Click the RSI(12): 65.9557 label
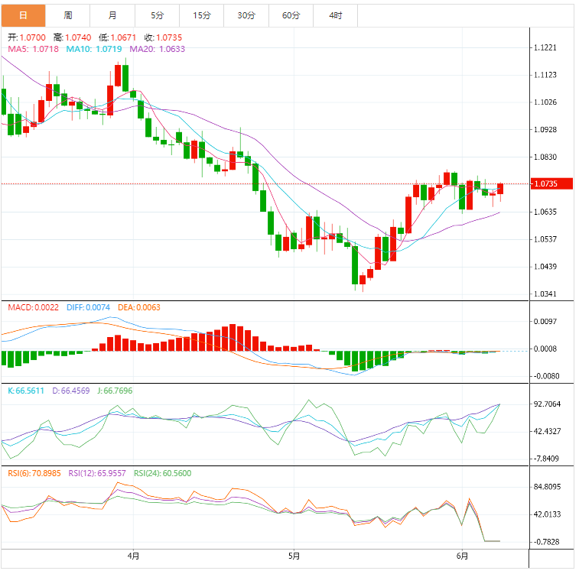The height and width of the screenshot is (574, 579). [97, 474]
